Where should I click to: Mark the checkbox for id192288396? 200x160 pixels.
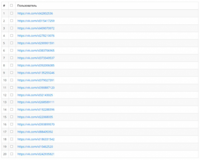pos(12,109)
